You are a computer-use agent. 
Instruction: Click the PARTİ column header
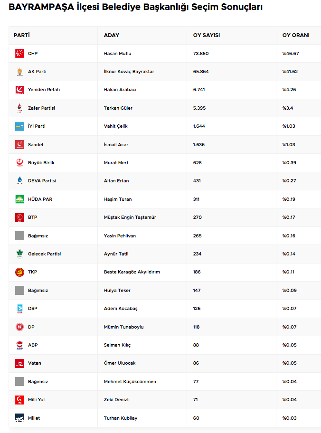tap(21, 35)
